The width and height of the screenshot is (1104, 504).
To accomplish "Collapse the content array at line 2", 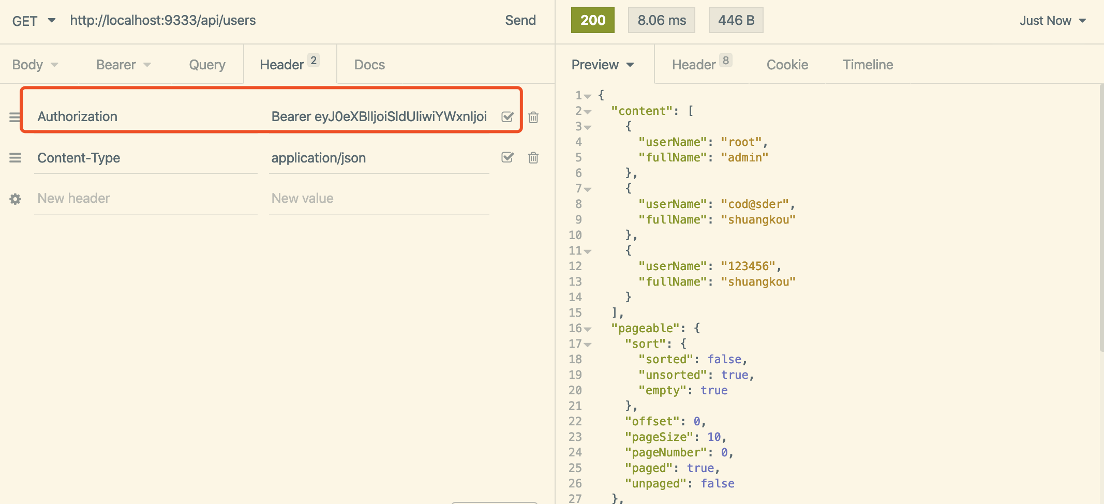I will tap(588, 112).
